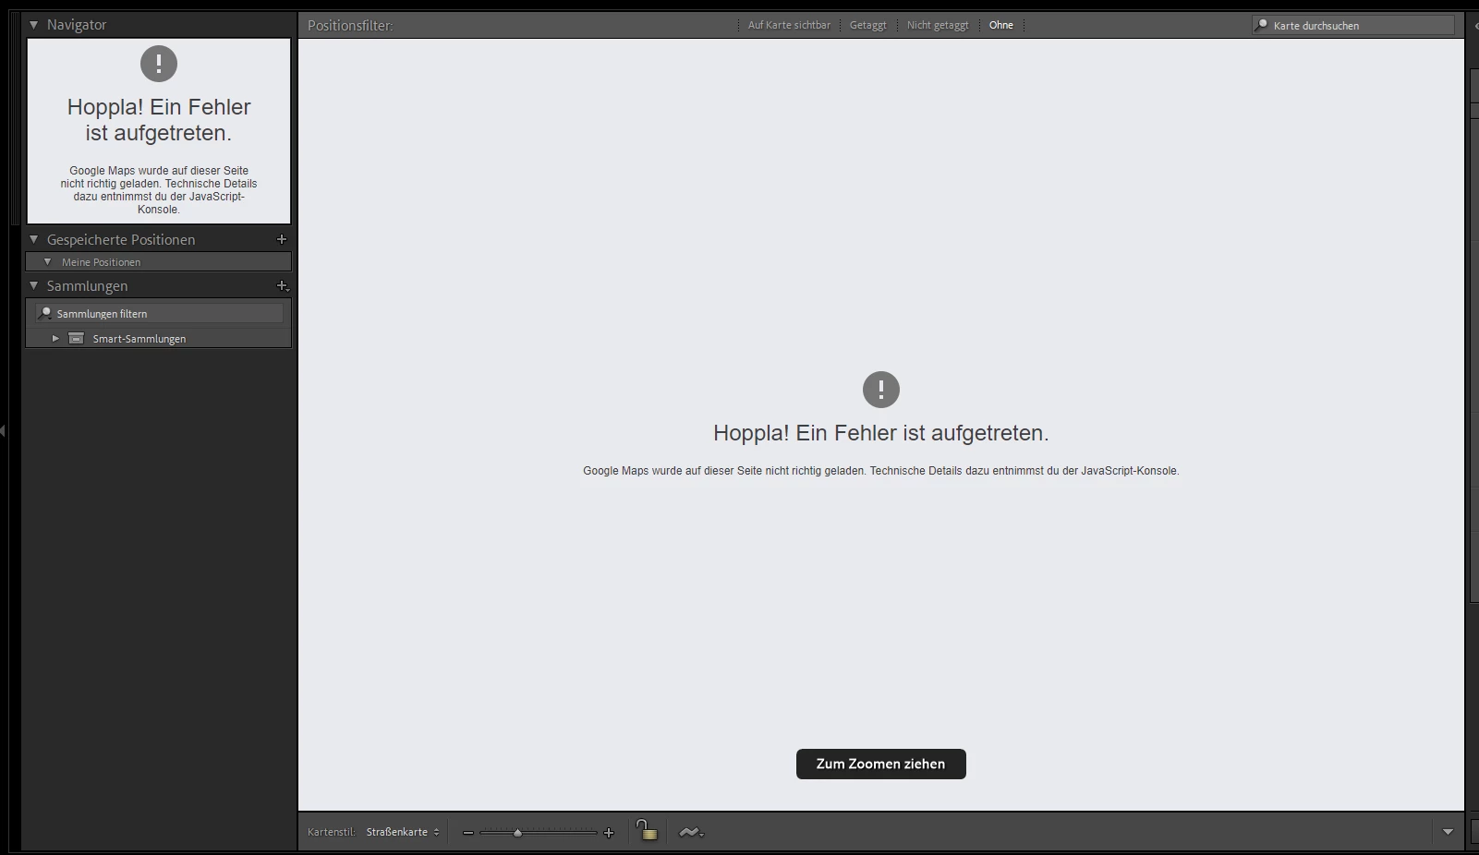
Task: Add a new collection with plus icon
Action: coord(283,286)
